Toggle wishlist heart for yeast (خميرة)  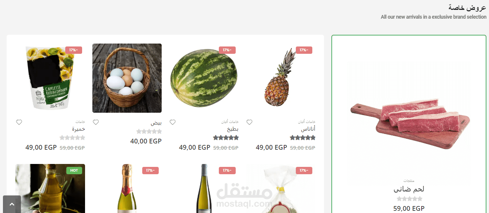click(x=19, y=122)
